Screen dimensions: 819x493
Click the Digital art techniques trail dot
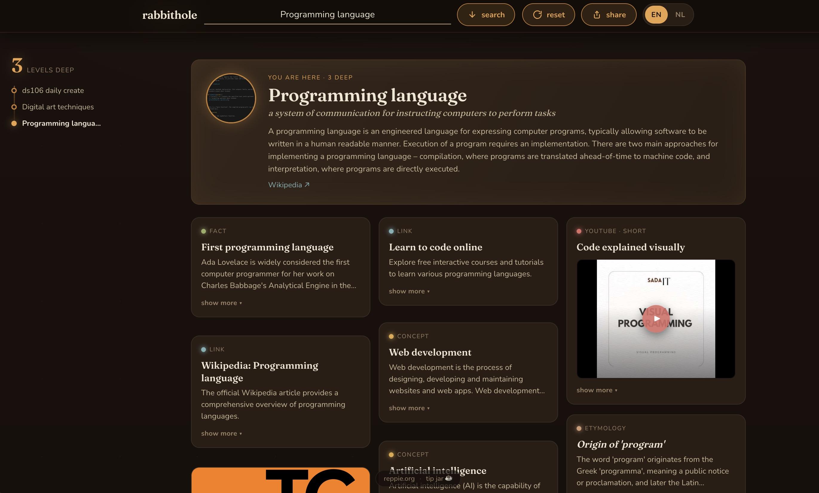14,107
